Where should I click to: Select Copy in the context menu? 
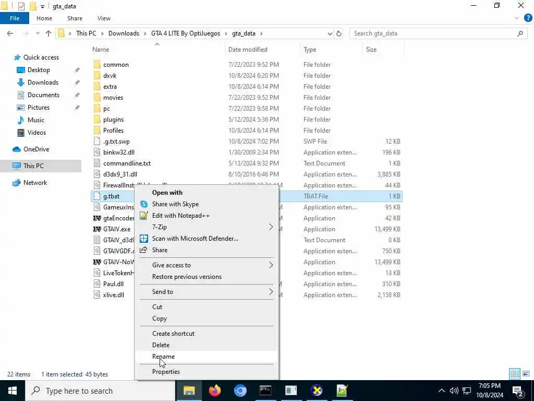click(207, 318)
